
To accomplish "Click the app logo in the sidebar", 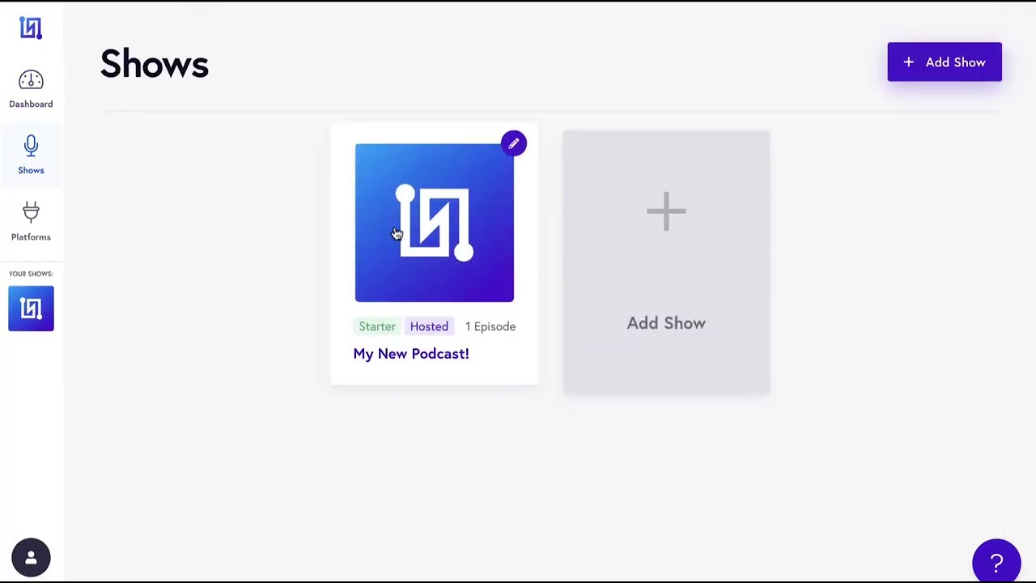I will (31, 28).
